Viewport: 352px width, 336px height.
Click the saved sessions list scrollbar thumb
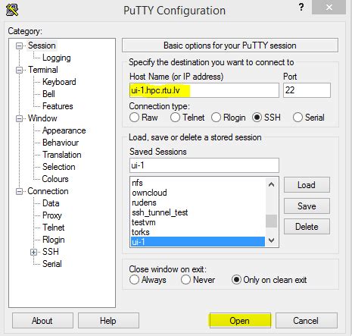[x=271, y=221]
